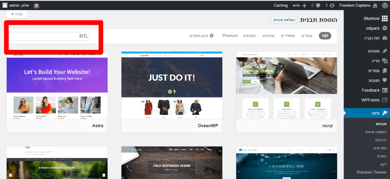Screen dimensions: 390x179
Task: Click the updates refresh icon
Action: tap(332, 5)
